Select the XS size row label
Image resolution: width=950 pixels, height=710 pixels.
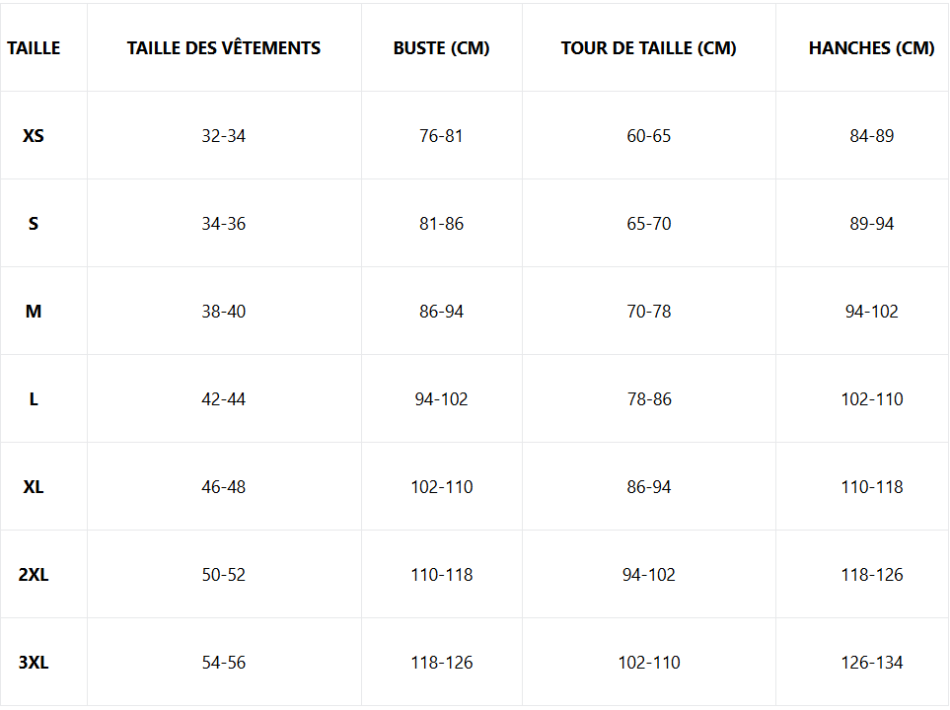[x=34, y=135]
